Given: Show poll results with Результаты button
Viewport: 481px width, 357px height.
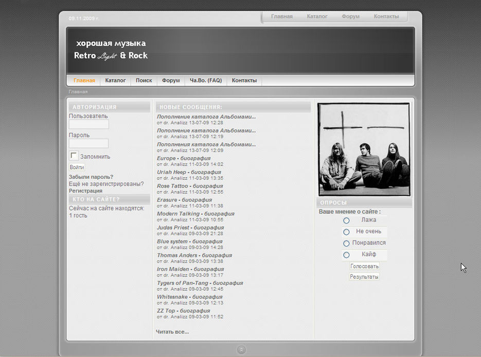Looking at the screenshot, I should tap(364, 277).
